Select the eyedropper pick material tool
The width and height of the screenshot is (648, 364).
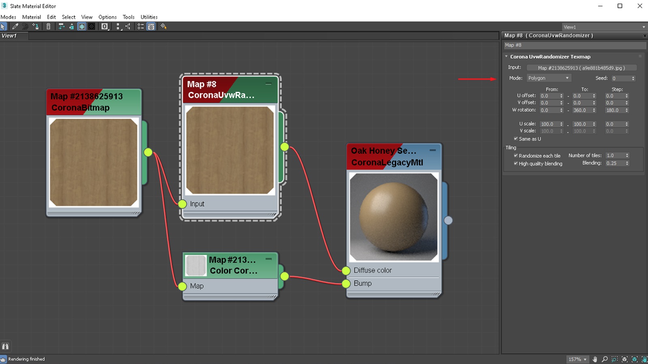click(15, 26)
